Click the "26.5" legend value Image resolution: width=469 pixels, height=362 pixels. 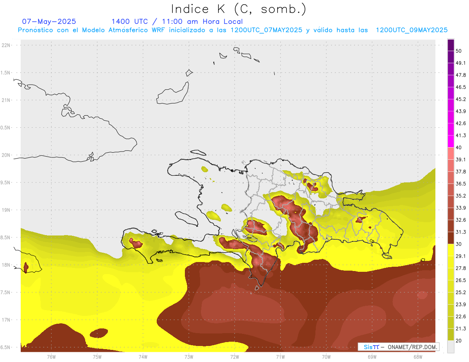coord(461,280)
